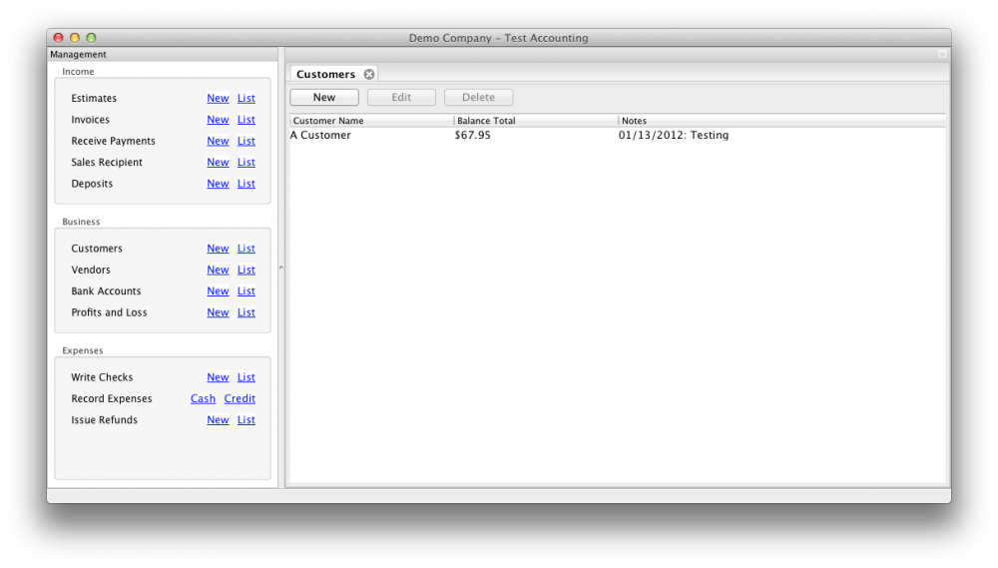Click the Estimates label in Income
The image size is (998, 568).
pyautogui.click(x=94, y=98)
